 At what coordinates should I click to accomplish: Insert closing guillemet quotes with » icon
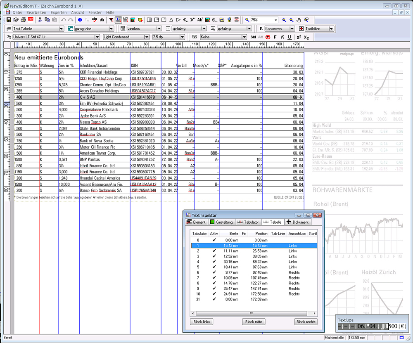point(193,20)
